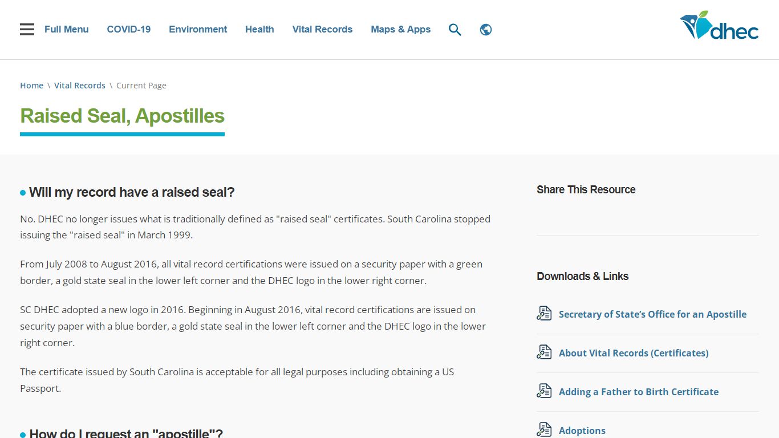Open the Full Menu label

click(x=67, y=30)
